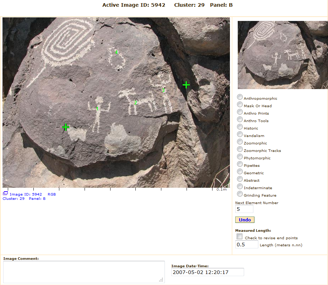Select the Zoomorphic classification option
Screen dimensions: 328x285
click(240, 142)
